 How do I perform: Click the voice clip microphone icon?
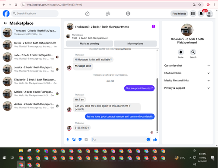tap(68, 140)
